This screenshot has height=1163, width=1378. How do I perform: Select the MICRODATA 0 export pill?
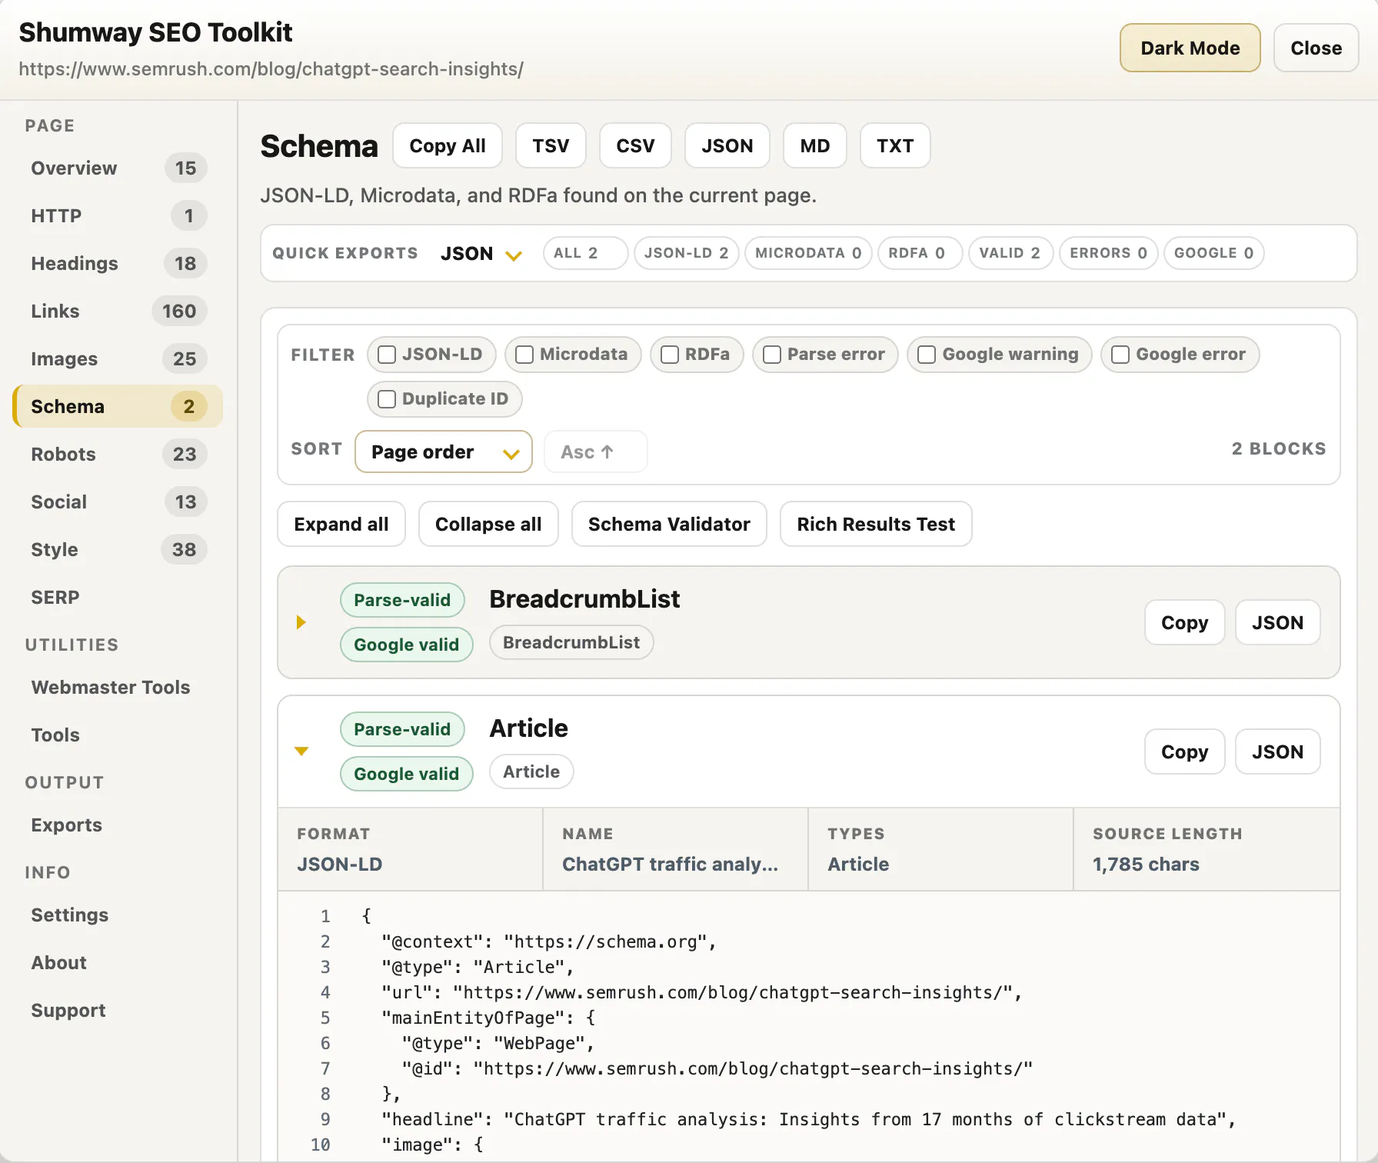click(808, 253)
